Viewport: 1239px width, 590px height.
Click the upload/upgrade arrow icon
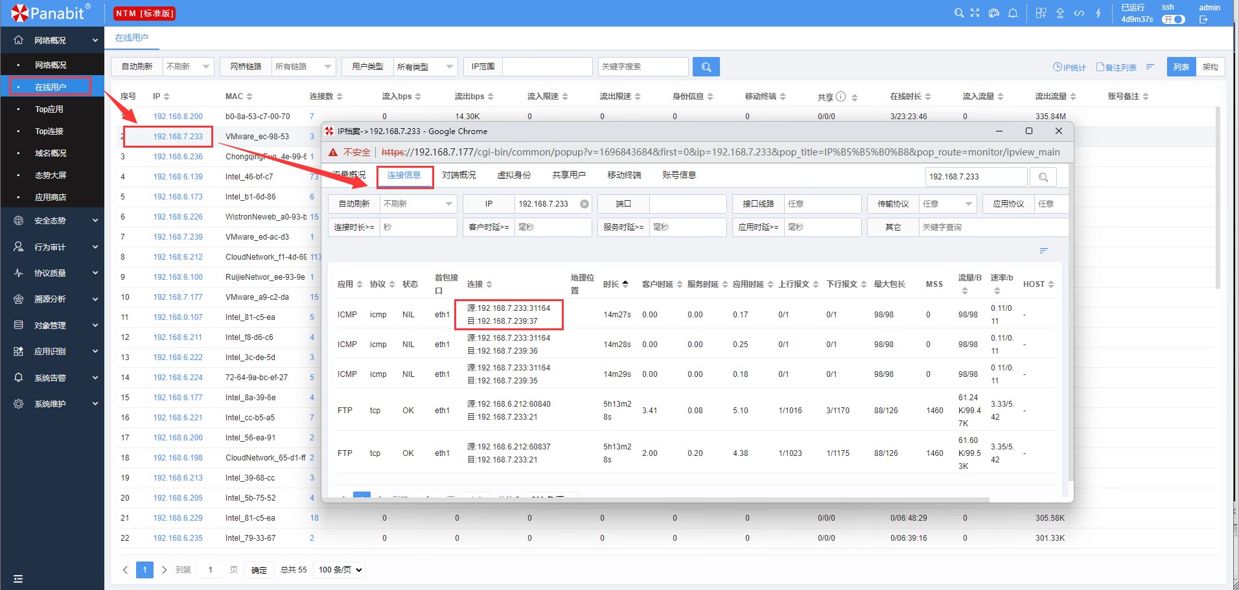click(1060, 13)
